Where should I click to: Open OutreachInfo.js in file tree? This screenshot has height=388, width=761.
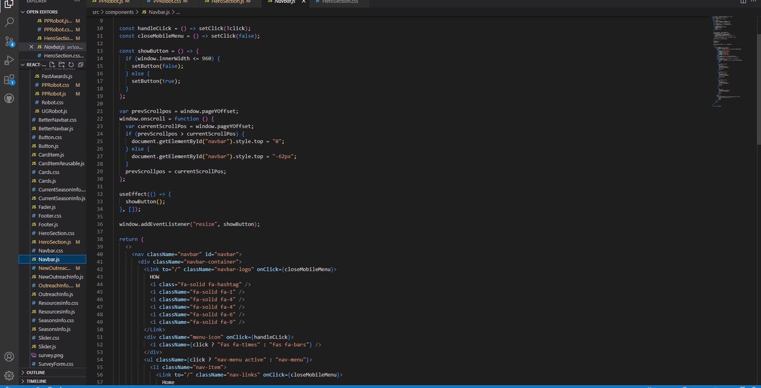(x=53, y=294)
